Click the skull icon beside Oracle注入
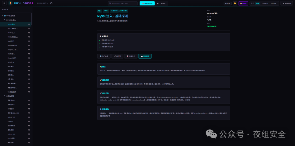 tap(29, 41)
